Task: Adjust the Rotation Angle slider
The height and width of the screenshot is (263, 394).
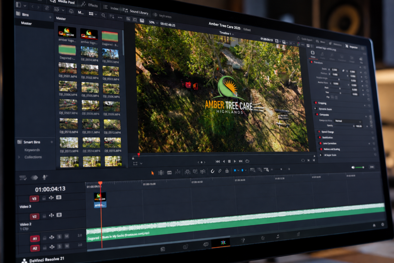Action: [339, 79]
